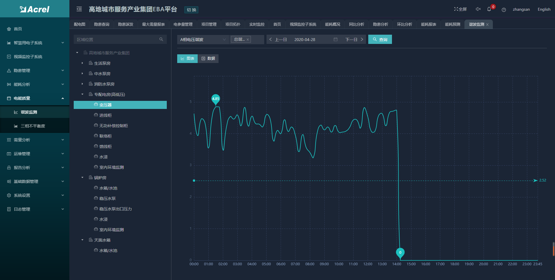Open the A相电压谐波 dropdown
The image size is (555, 280).
(203, 40)
